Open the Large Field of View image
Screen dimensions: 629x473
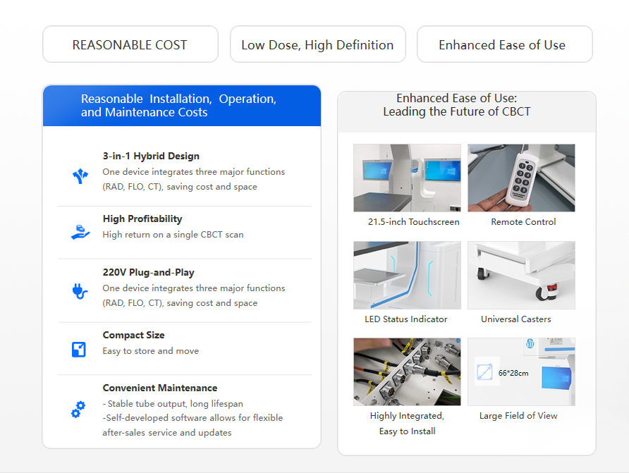click(x=521, y=371)
